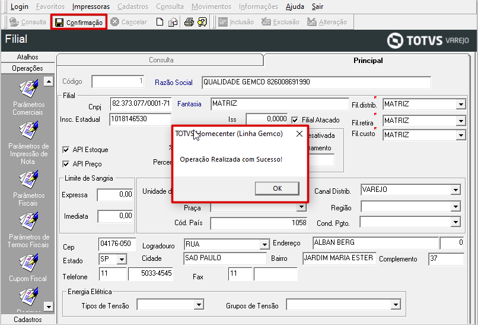Select the Atalhos sidebar section
Image resolution: width=478 pixels, height=325 pixels.
[x=28, y=57]
